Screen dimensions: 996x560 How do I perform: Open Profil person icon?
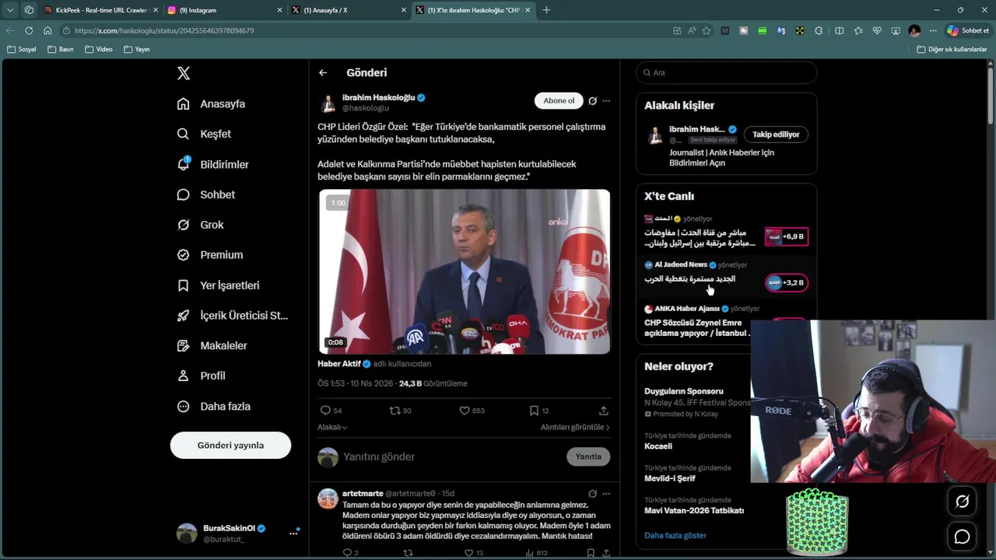[184, 376]
